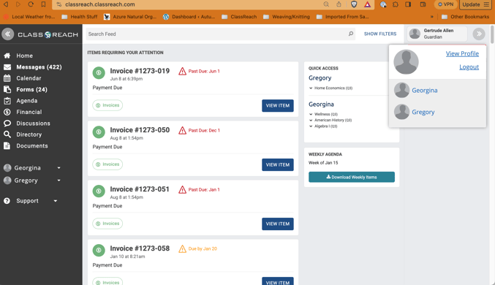Viewport: 495px width, 285px height.
Task: Click the View Profile link
Action: 462,53
